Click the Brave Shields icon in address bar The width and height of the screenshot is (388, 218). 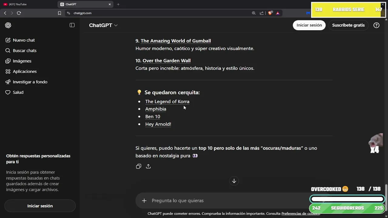tap(270, 13)
